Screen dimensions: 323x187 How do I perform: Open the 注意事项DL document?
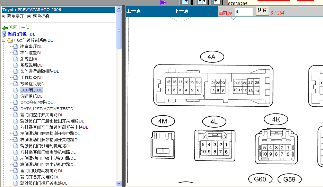31,47
